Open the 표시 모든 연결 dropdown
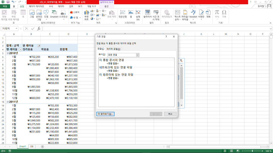The image size is (273, 153). point(138,55)
